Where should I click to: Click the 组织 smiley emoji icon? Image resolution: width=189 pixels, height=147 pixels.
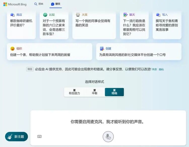(x=12, y=49)
